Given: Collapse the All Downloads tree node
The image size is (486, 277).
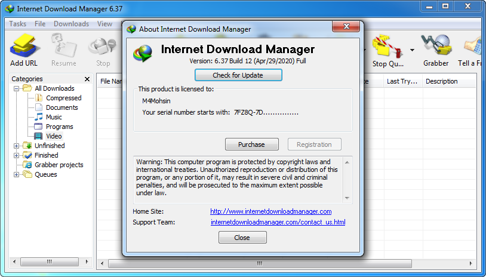Looking at the screenshot, I should coord(17,88).
